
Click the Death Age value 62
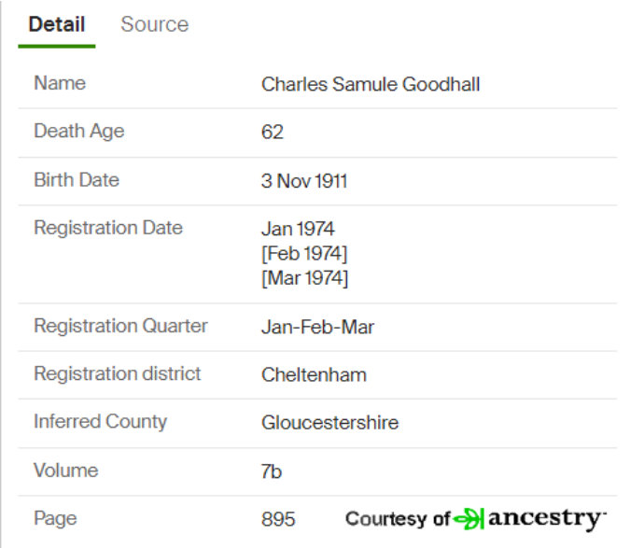[273, 133]
